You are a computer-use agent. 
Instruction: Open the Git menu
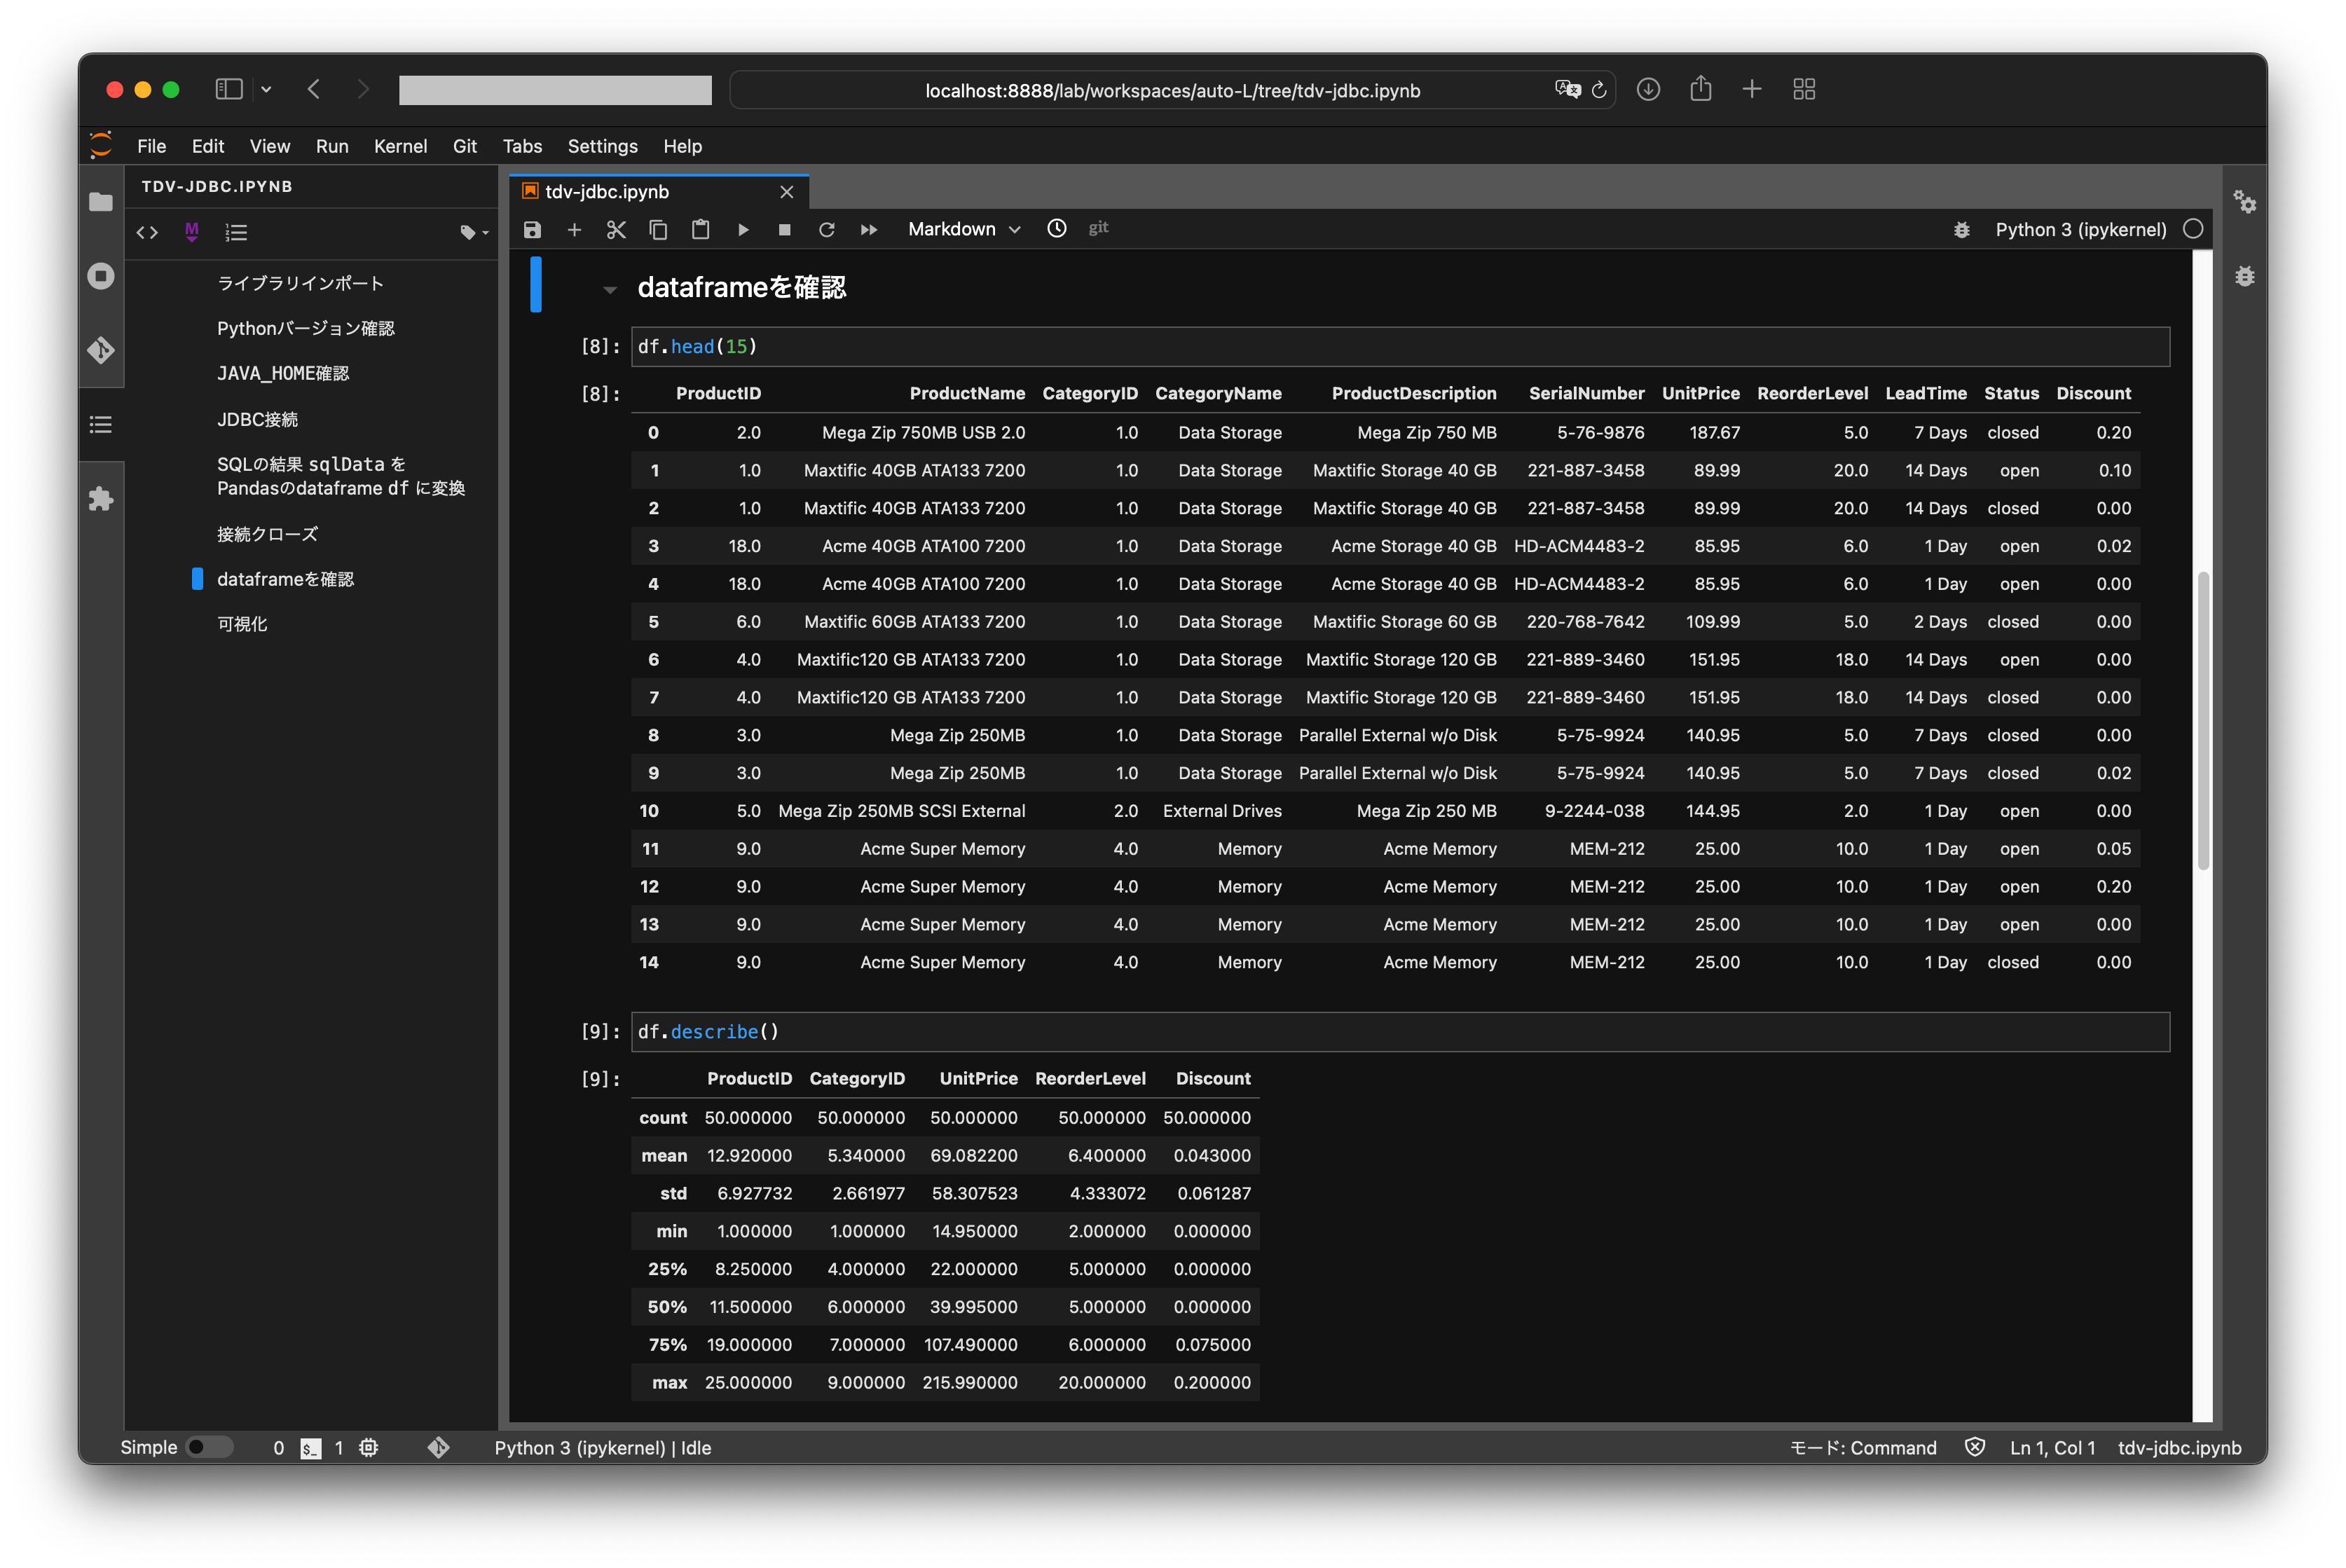click(465, 146)
